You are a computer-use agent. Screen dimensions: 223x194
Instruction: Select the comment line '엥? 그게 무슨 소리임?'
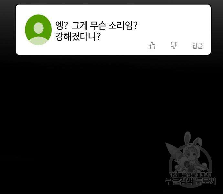pyautogui.click(x=96, y=26)
